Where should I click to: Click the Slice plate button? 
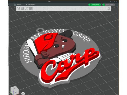click(x=96, y=5)
